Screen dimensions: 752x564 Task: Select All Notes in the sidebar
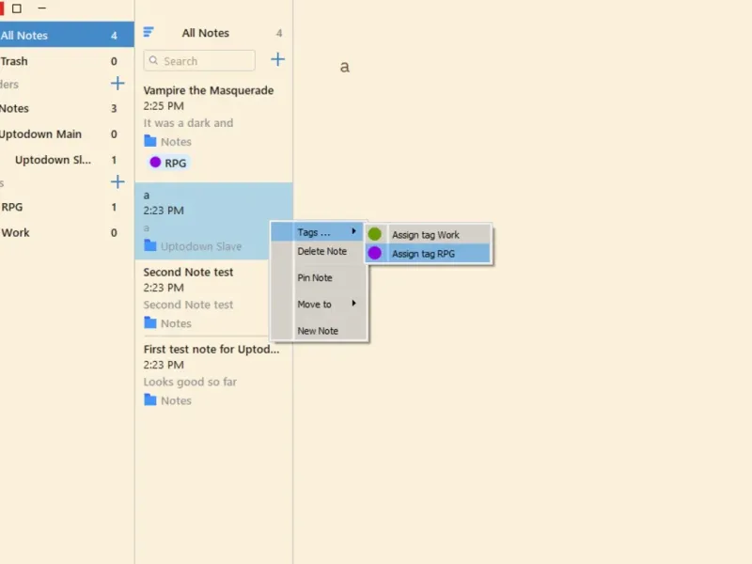(67, 35)
